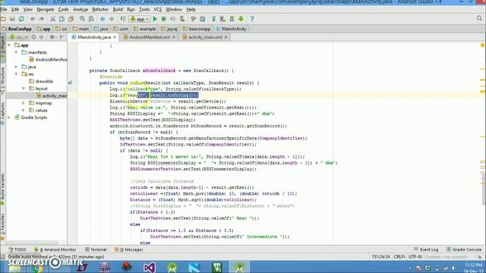
Task: Click the CRLF line separator status
Action: (x=399, y=257)
